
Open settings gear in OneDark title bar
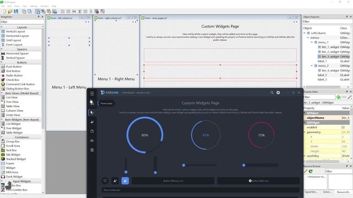point(278,92)
